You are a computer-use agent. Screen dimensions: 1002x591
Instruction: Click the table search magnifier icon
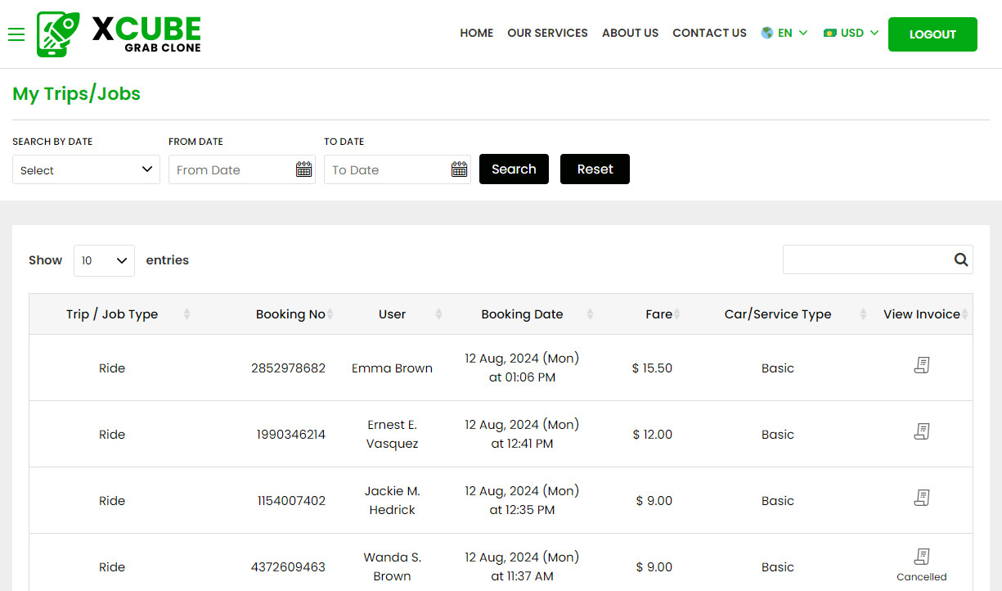[960, 259]
